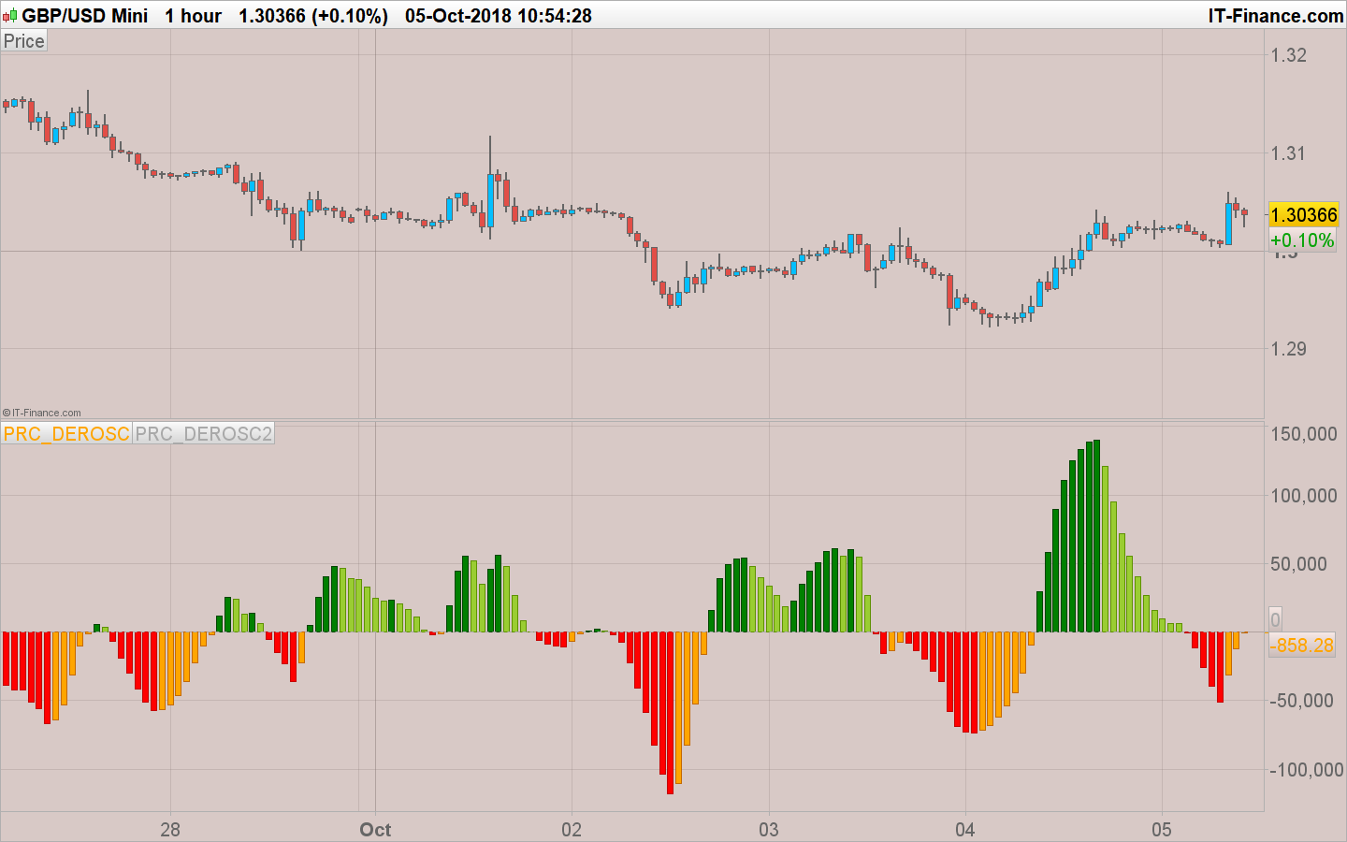This screenshot has height=842, width=1347.
Task: Click the +0.10% change tag
Action: 1301,240
